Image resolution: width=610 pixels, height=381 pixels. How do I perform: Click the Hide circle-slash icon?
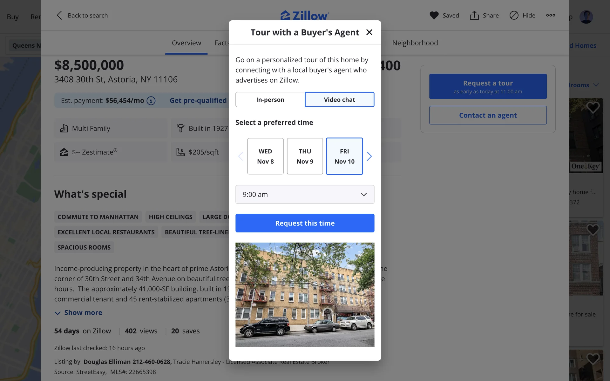(x=514, y=15)
